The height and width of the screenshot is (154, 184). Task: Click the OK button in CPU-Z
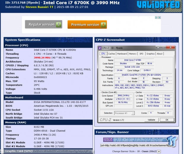point(167,120)
